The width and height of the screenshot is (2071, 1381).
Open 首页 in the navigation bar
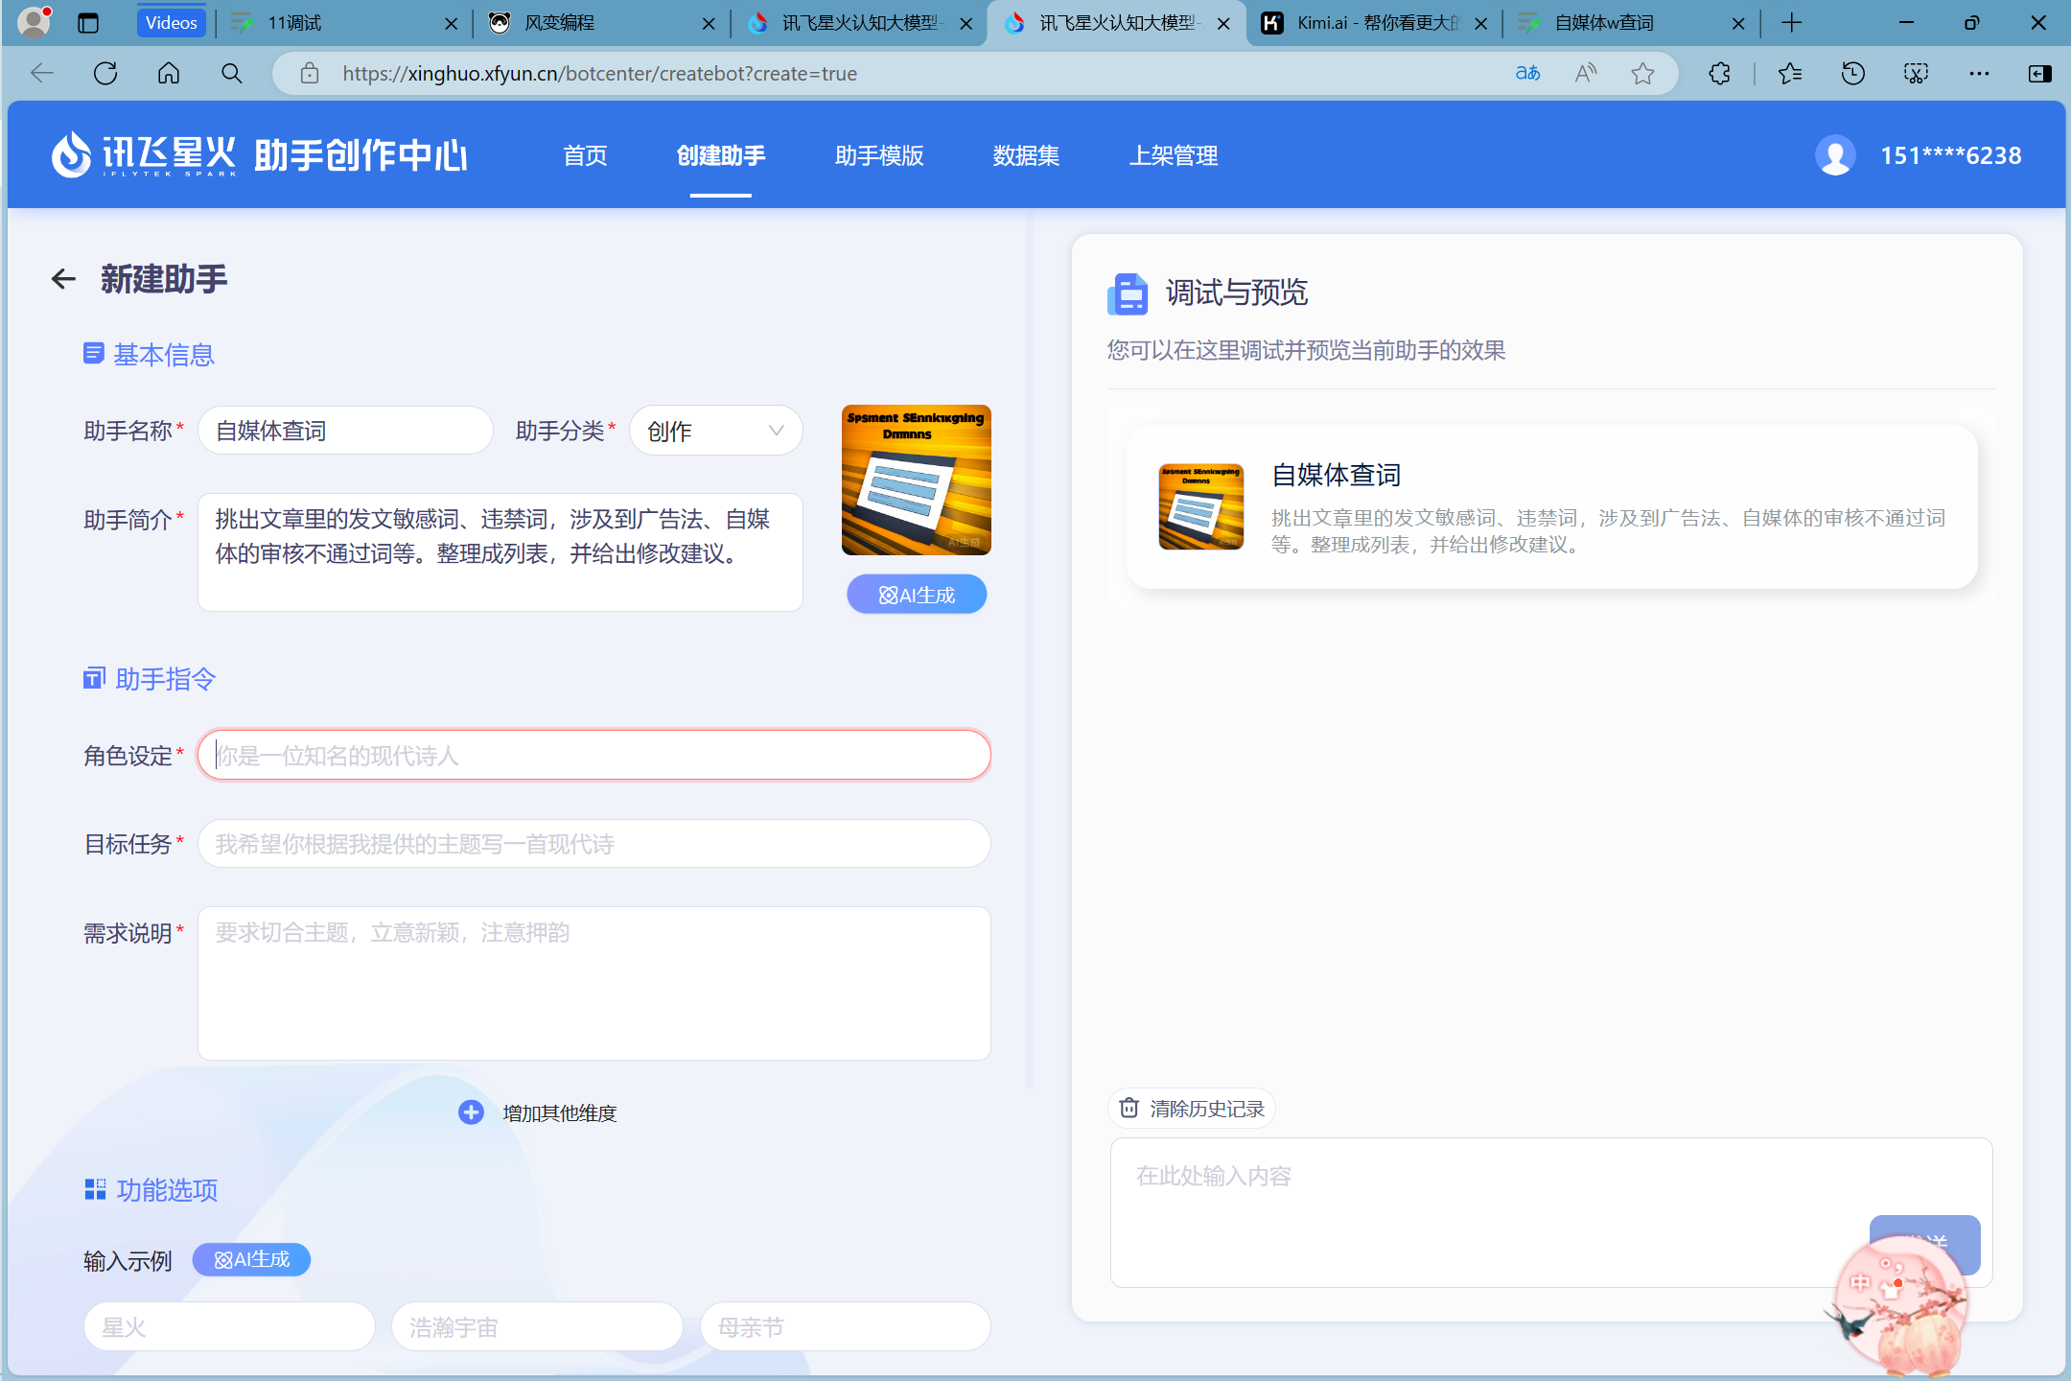(x=585, y=155)
